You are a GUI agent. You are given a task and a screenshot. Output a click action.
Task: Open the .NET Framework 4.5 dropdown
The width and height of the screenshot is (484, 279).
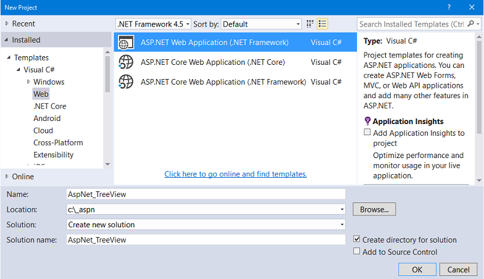point(153,23)
